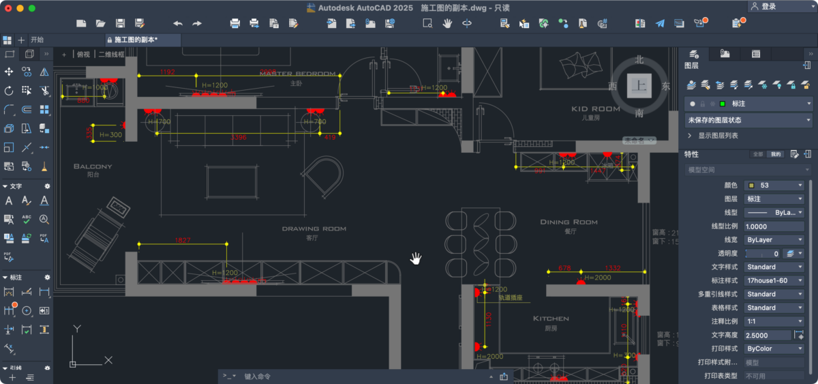818x384 pixels.
Task: Open the current layer 标注 dropdown
Action: pyautogui.click(x=749, y=104)
